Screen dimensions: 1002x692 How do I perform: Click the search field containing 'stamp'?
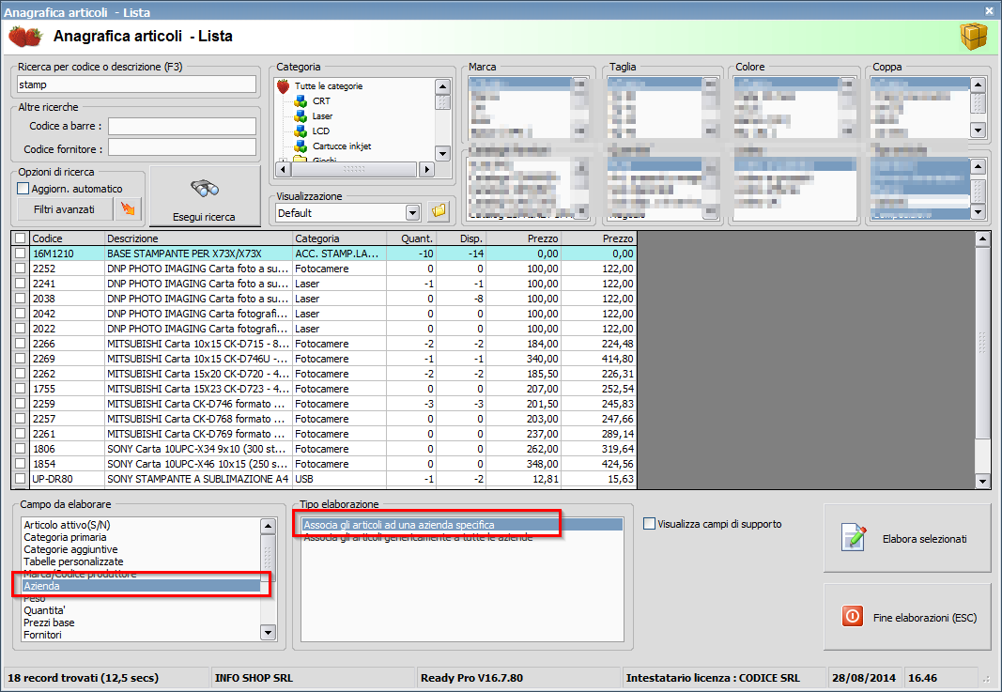point(137,85)
